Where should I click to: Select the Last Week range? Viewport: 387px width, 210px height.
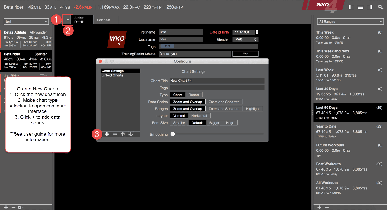click(350, 75)
